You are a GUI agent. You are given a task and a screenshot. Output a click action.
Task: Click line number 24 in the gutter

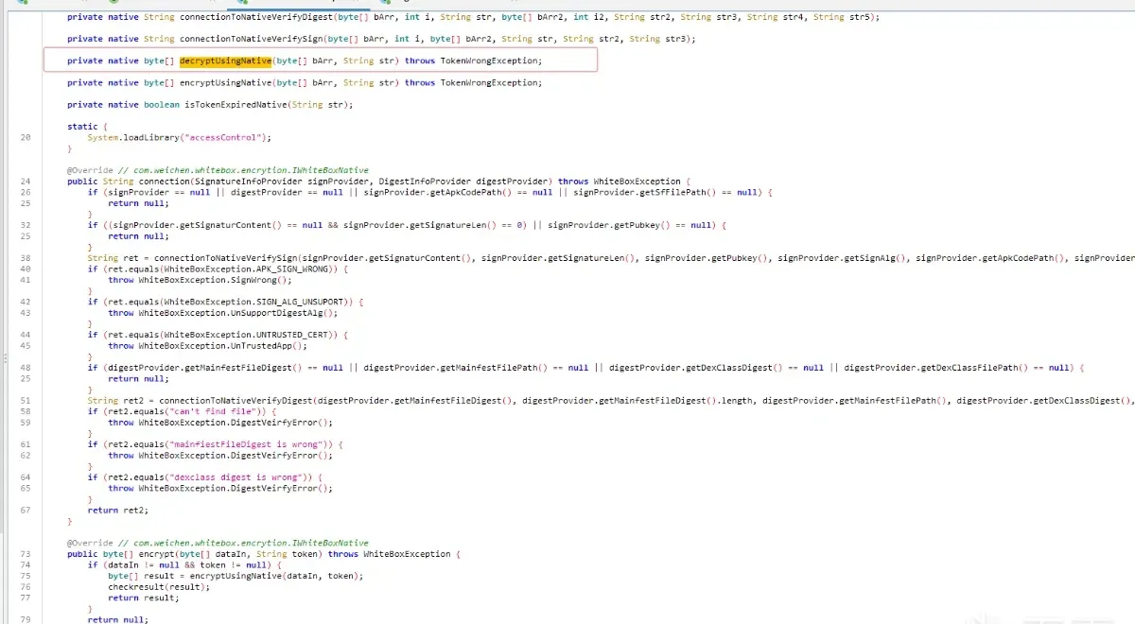click(25, 181)
